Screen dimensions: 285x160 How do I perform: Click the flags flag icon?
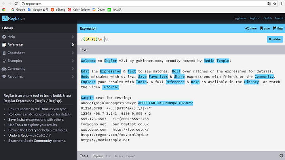[x=274, y=28]
